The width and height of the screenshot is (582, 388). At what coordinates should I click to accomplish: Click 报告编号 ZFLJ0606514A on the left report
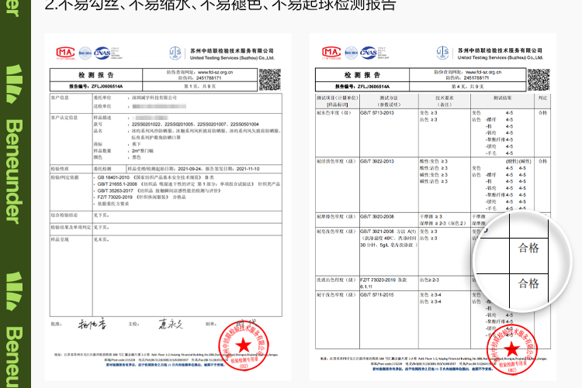[95, 86]
